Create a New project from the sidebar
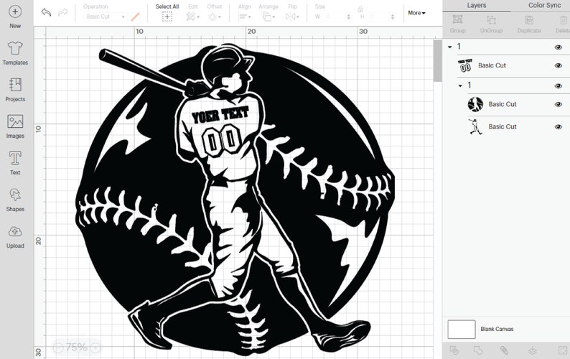 point(15,17)
